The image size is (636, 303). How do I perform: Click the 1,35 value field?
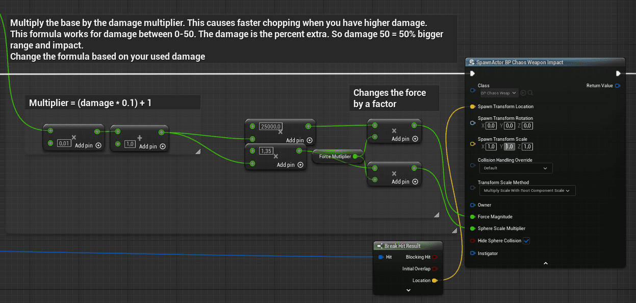(x=266, y=151)
